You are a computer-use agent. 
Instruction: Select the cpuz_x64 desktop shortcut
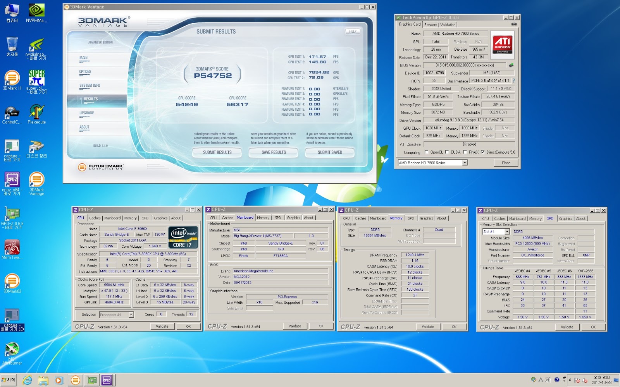12,184
